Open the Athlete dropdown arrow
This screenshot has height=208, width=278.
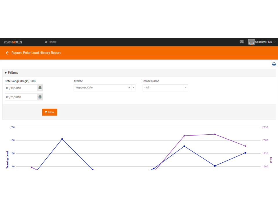point(134,88)
